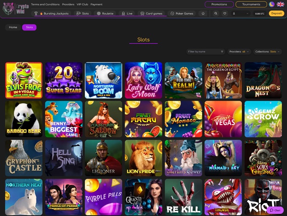Click the star icon after Poker Games
The image size is (287, 216).
[203, 14]
